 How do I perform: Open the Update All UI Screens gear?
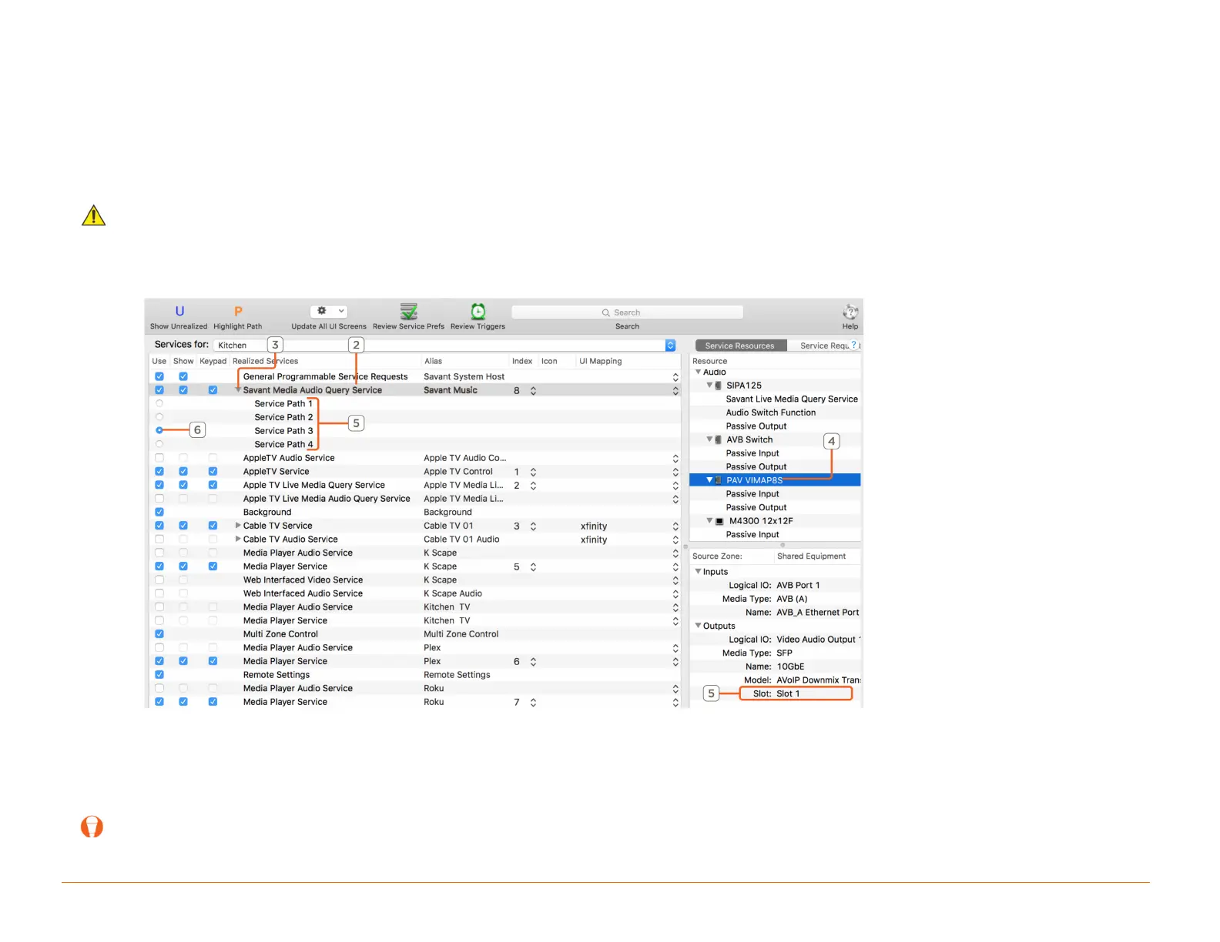329,311
